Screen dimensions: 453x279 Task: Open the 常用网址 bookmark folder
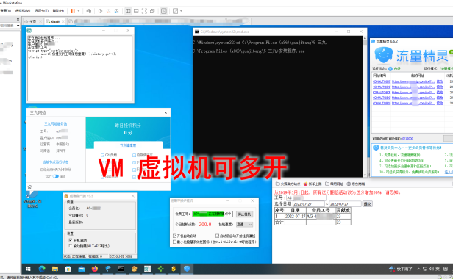click(335, 184)
